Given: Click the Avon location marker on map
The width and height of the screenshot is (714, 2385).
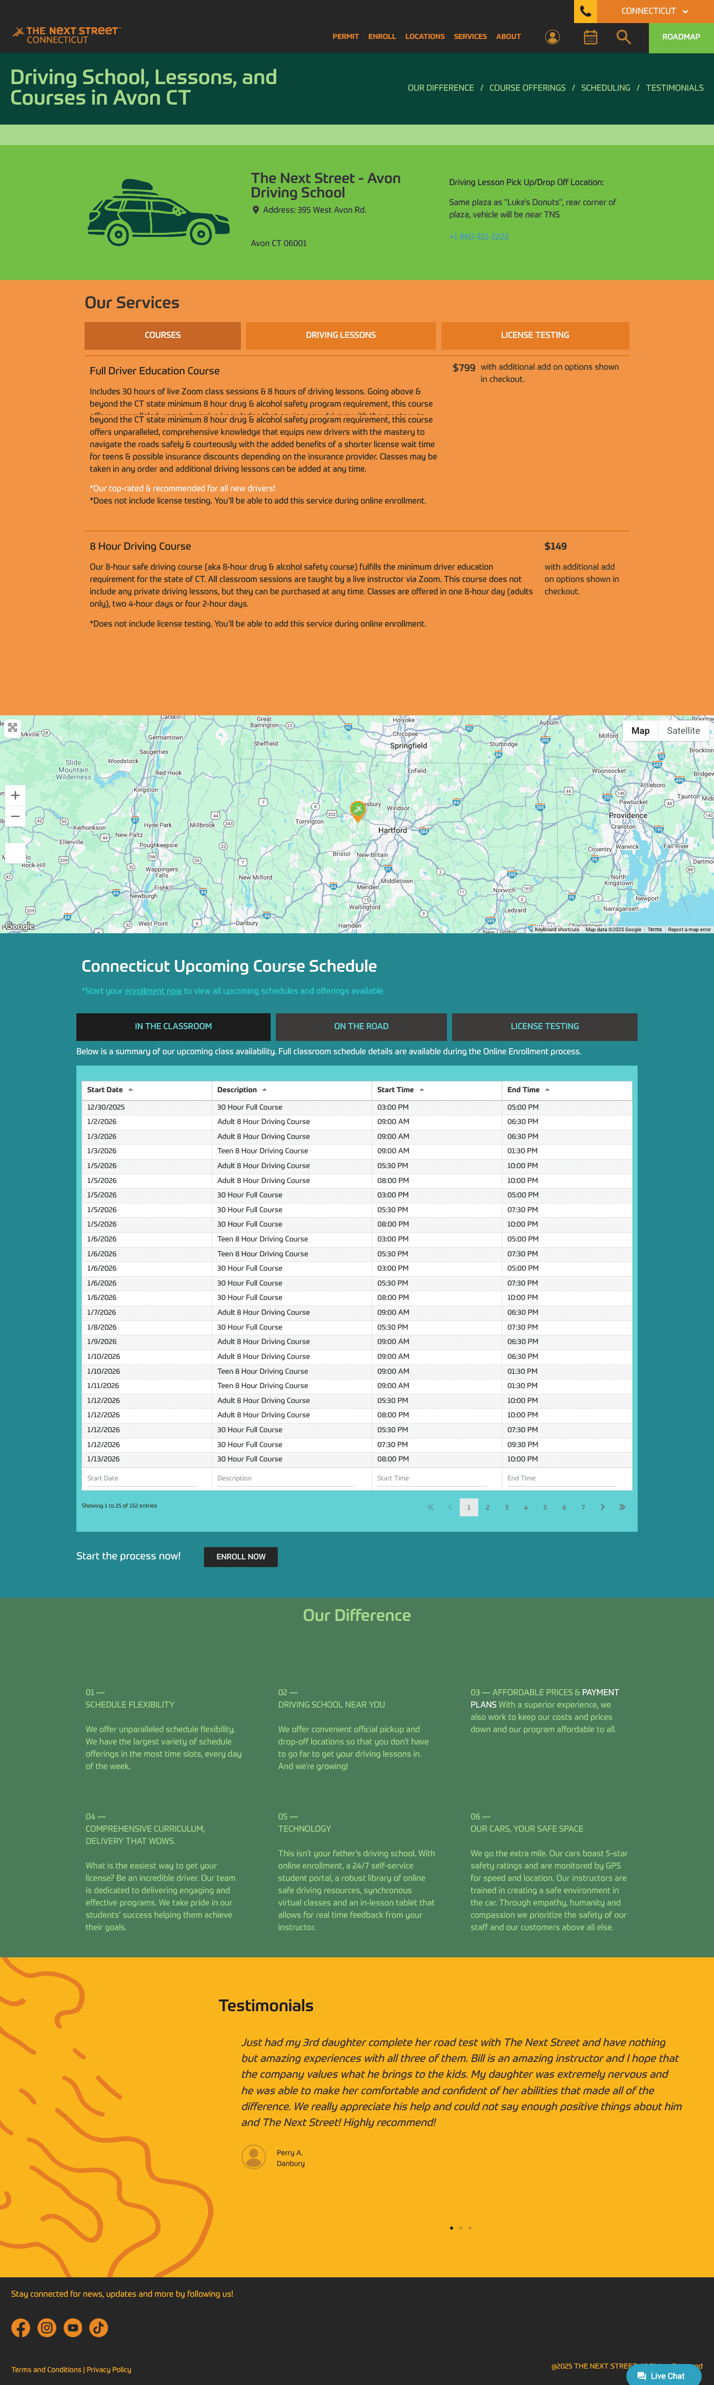Looking at the screenshot, I should point(358,811).
